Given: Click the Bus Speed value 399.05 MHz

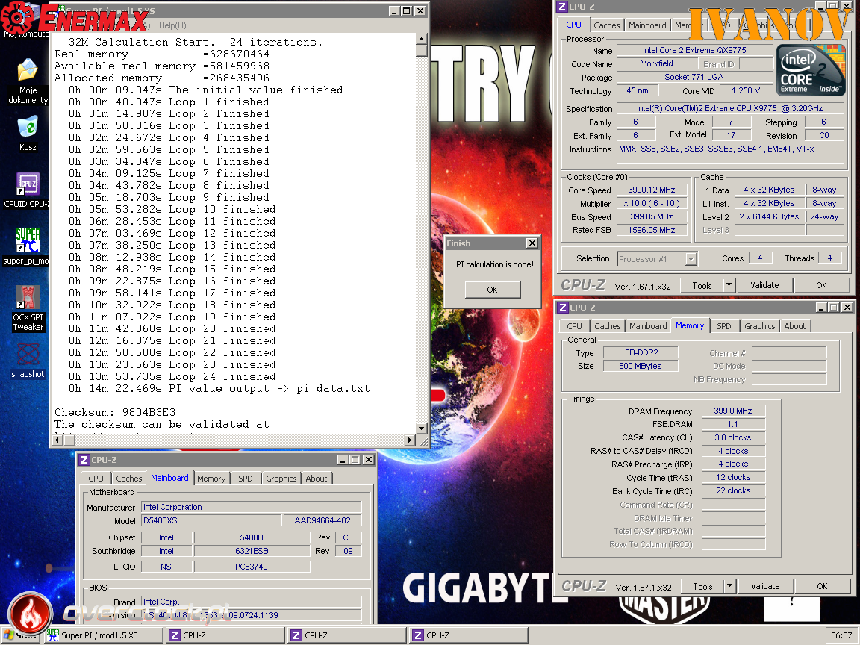Looking at the screenshot, I should click(x=652, y=216).
